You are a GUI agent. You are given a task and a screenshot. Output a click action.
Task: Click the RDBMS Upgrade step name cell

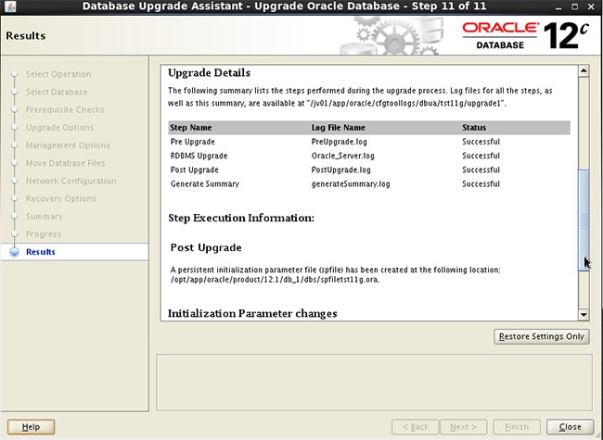pyautogui.click(x=199, y=156)
